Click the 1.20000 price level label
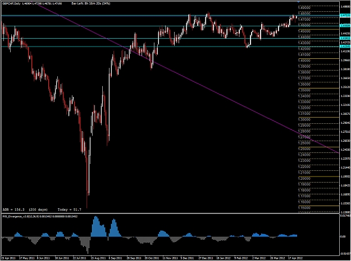The image size is (351, 261). coord(304,179)
